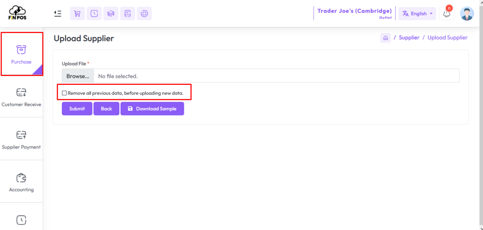This screenshot has height=230, width=483.
Task: Open the shopping cart shortcut icon
Action: click(x=77, y=14)
